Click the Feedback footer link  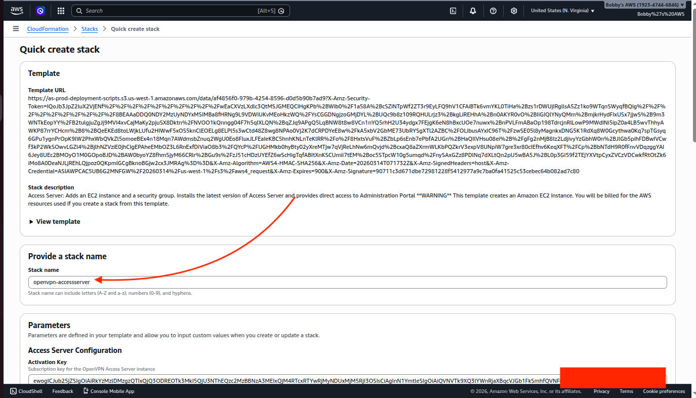click(63, 391)
